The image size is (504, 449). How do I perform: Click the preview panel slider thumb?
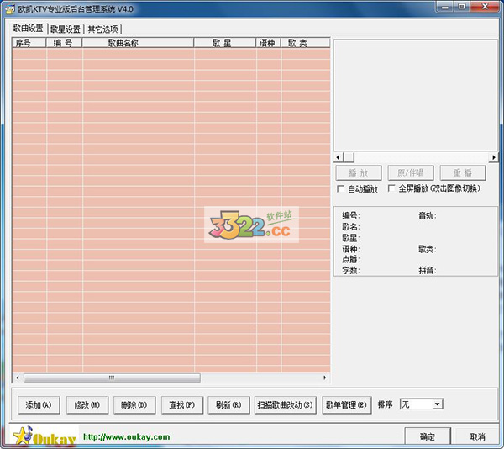click(x=349, y=157)
